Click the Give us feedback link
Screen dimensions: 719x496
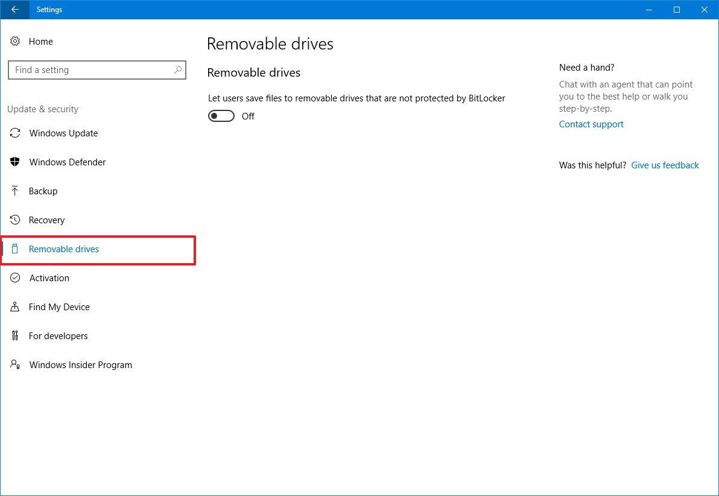click(665, 165)
